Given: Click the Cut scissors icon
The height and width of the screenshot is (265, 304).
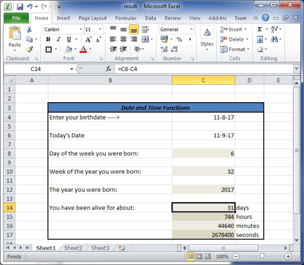Looking at the screenshot, I should (x=29, y=29).
